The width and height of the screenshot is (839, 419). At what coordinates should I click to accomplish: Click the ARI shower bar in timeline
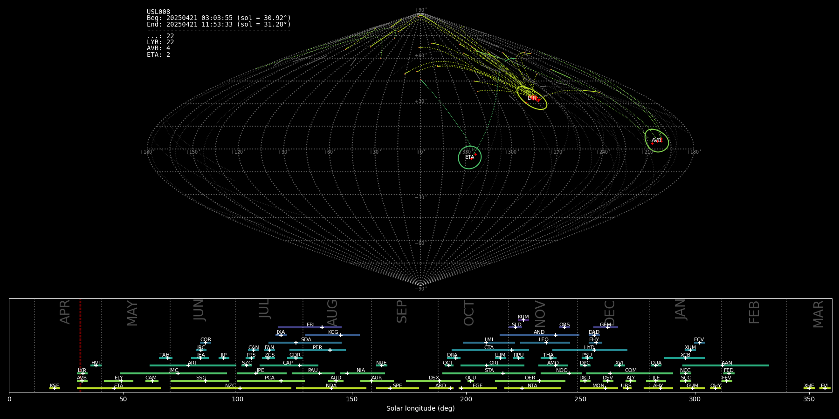pyautogui.click(x=193, y=365)
